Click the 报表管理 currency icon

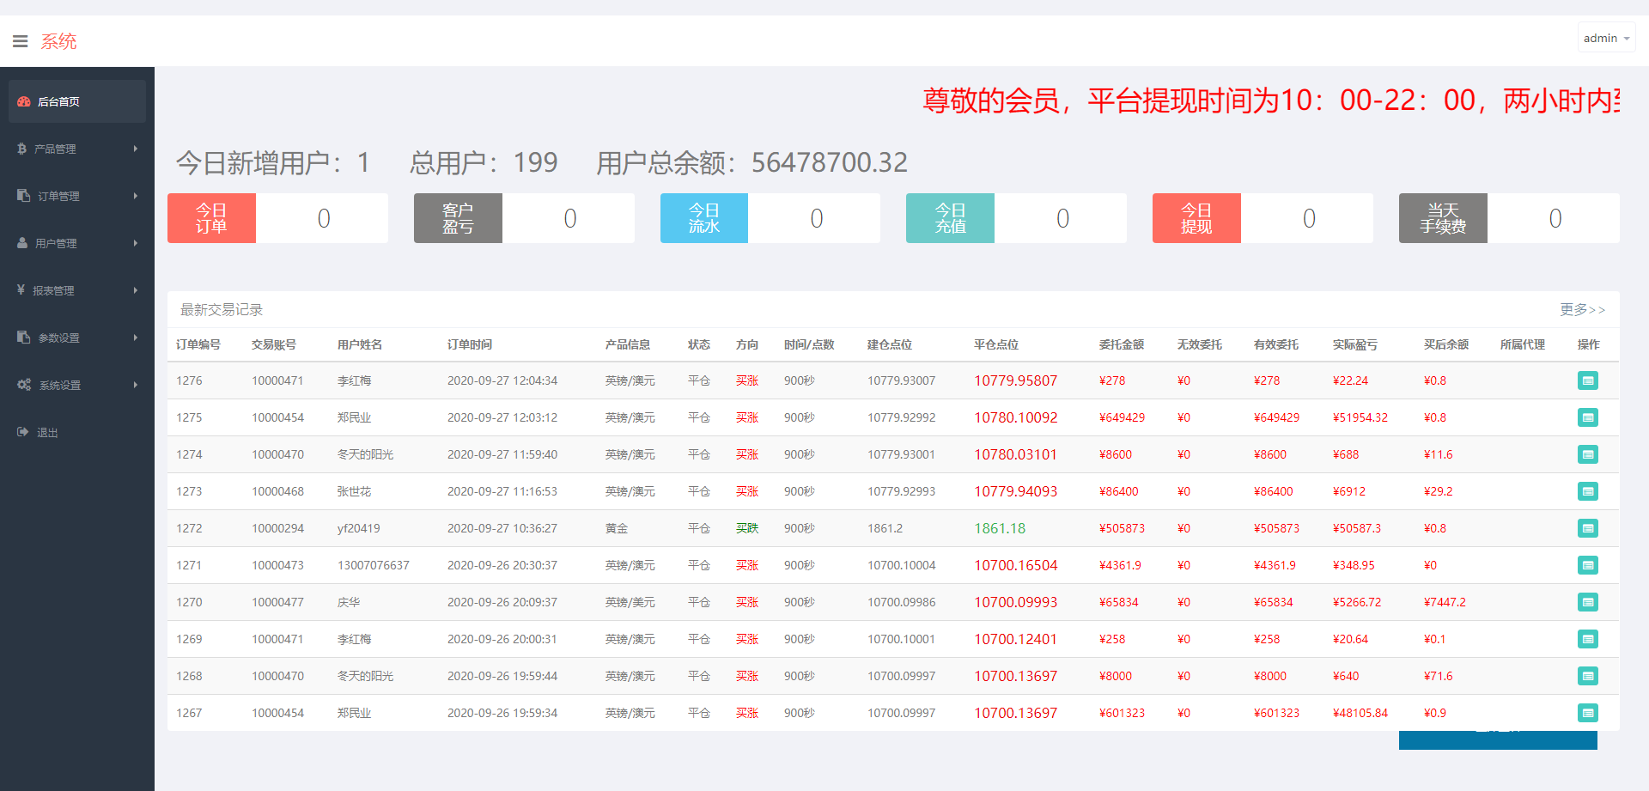[21, 289]
